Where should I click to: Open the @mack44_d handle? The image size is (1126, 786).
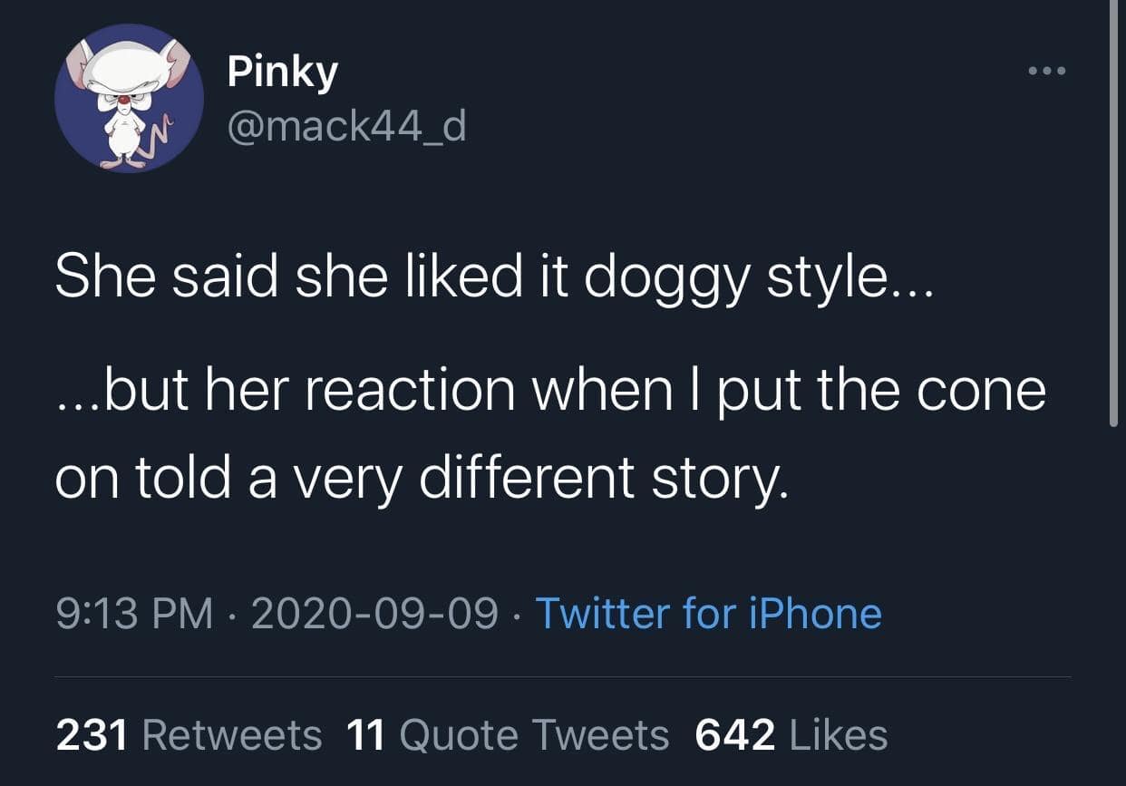346,126
